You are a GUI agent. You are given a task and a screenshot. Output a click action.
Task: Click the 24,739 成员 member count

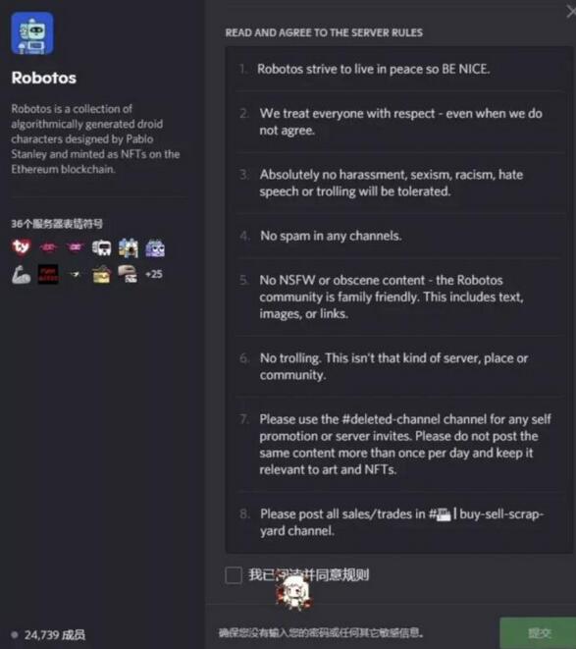pos(55,635)
